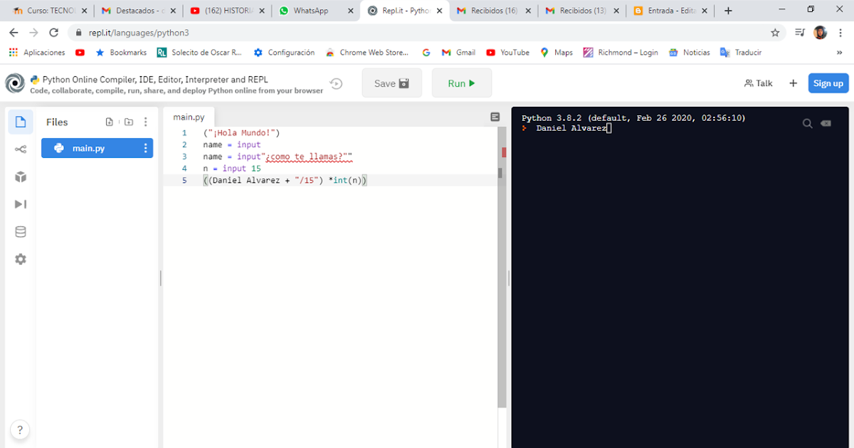Open the Packages panel with the cube icon

pos(21,176)
